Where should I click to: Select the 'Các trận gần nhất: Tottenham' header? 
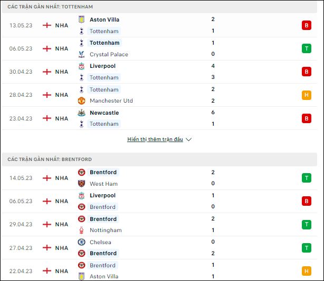click(x=159, y=7)
